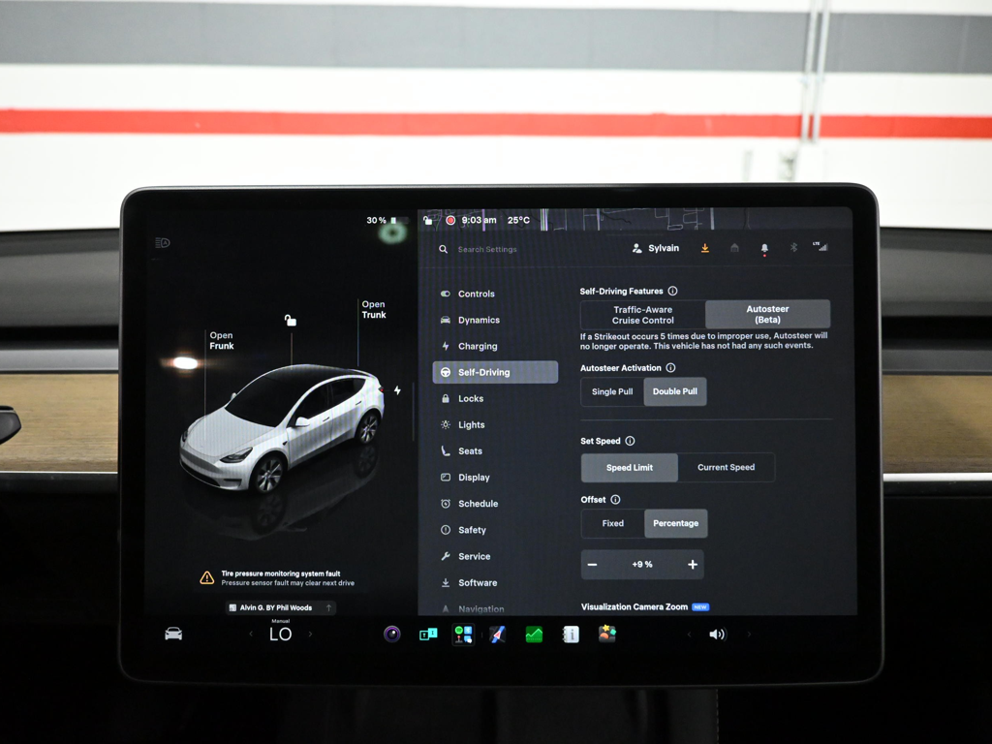Tap Open Trunk label
The image size is (992, 744).
point(373,309)
